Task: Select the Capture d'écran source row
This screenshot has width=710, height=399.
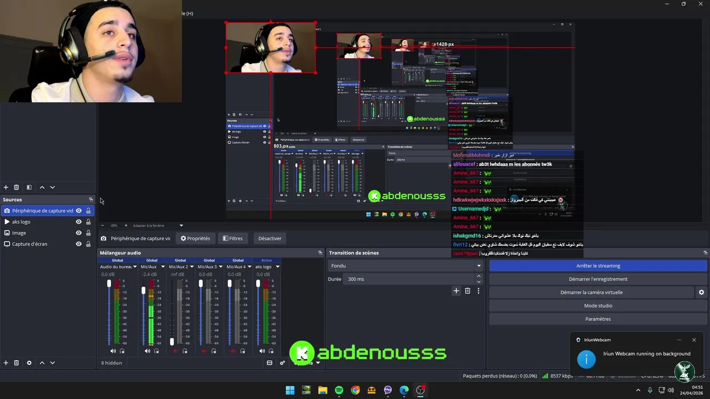Action: coord(47,244)
